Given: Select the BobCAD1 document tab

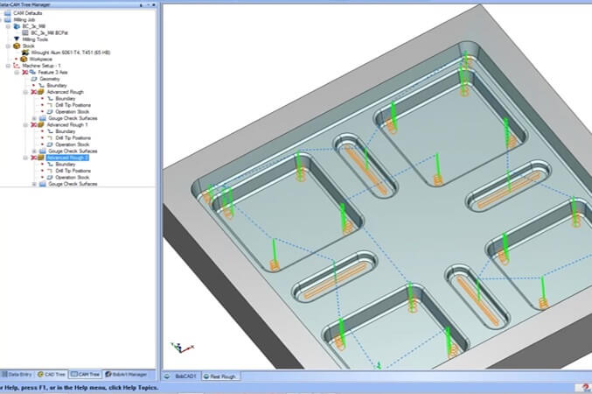Looking at the screenshot, I should pyautogui.click(x=185, y=376).
